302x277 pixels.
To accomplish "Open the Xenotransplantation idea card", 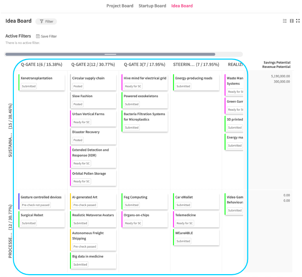I will [36, 78].
